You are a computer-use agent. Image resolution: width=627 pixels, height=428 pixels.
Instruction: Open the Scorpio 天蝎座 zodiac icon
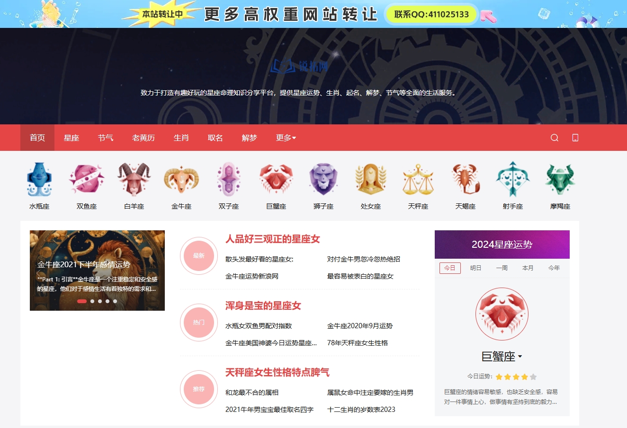coord(466,179)
